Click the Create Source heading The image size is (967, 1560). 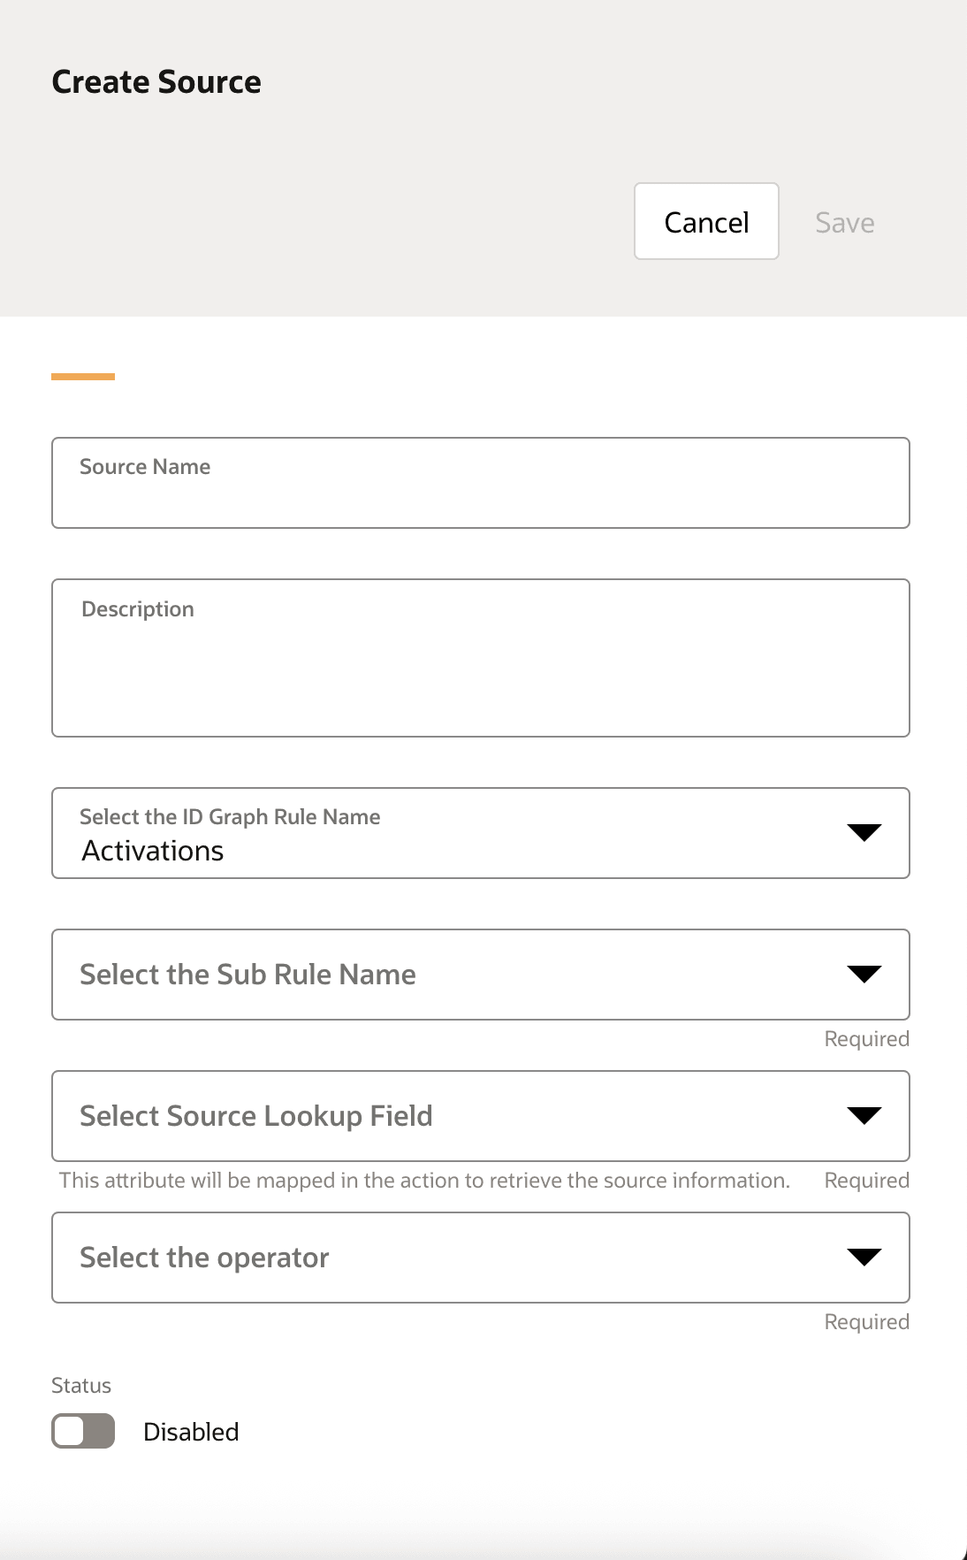[x=156, y=81]
